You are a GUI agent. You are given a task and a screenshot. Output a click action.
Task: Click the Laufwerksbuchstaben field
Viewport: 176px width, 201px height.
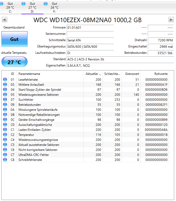pos(90,53)
